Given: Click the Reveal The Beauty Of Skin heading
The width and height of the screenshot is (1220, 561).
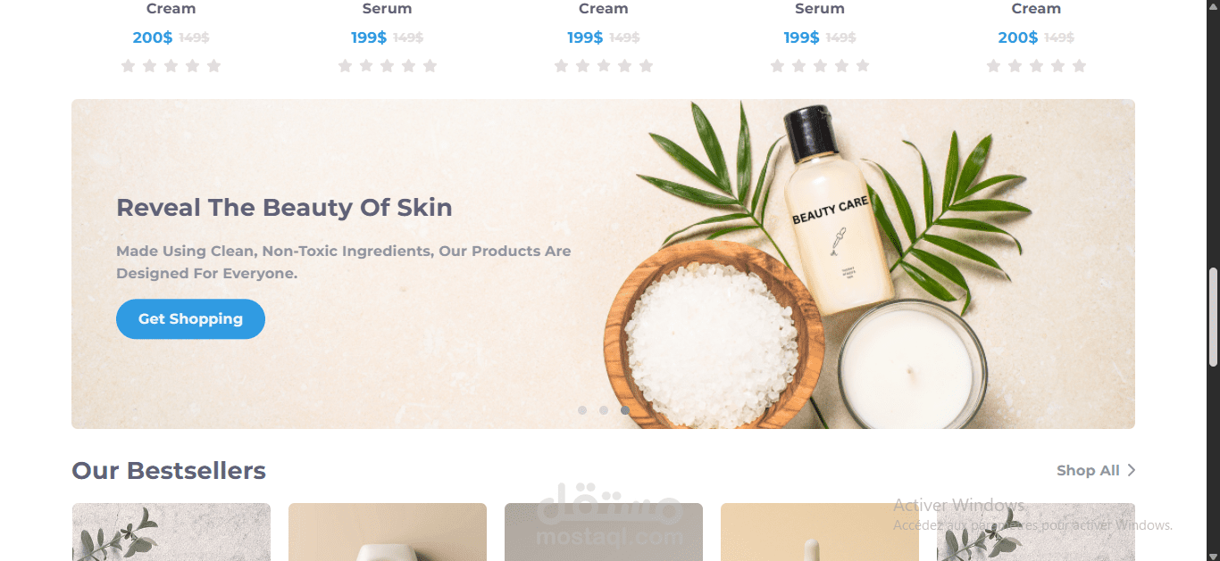Looking at the screenshot, I should click(284, 208).
